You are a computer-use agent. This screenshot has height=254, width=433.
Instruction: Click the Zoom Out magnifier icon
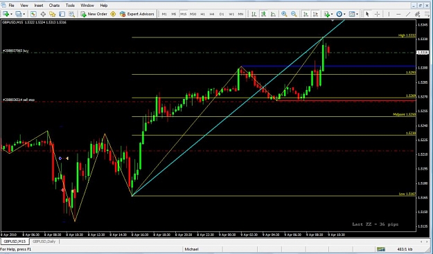coord(294,14)
